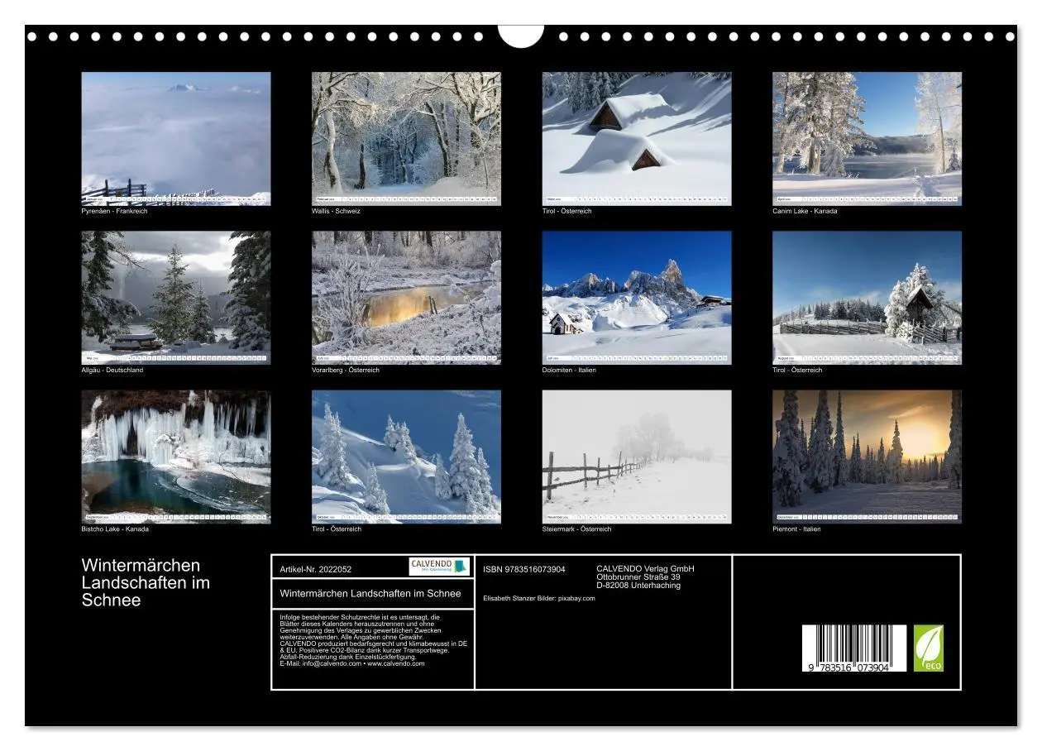1042x751 pixels.
Task: Open the Pyrenäen clouds photo thumbnail
Action: (x=175, y=139)
